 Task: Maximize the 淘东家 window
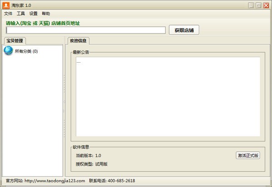coord(258,5)
